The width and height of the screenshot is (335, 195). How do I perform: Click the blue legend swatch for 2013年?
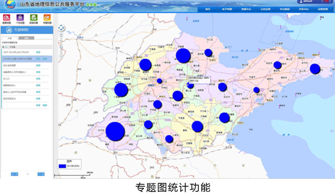(x=62, y=166)
